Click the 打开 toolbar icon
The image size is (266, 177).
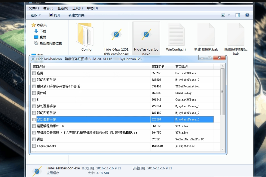coord(51,15)
